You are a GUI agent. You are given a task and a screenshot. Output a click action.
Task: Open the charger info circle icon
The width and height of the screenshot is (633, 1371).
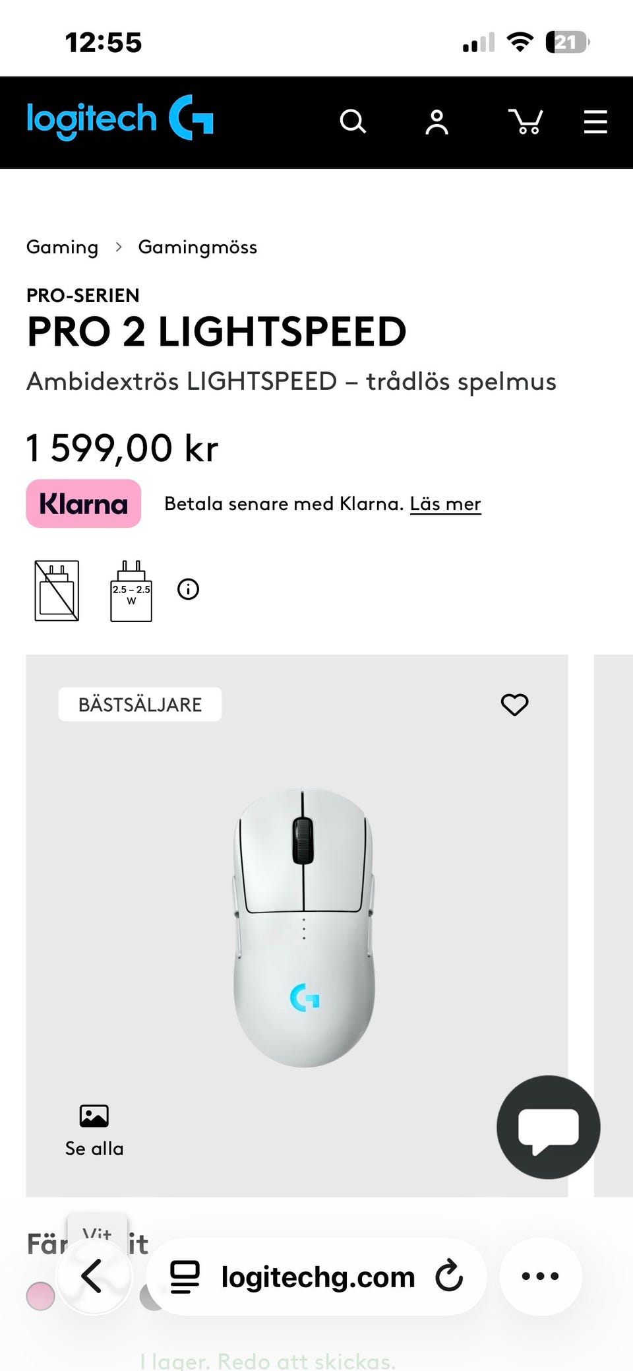tap(188, 589)
